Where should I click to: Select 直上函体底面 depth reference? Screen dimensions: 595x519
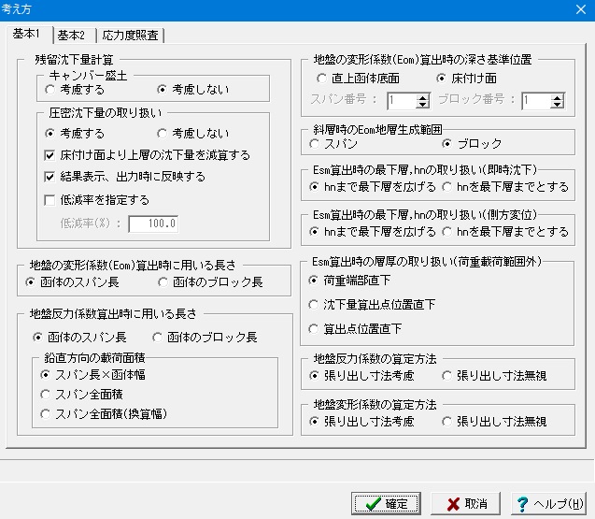358,79
